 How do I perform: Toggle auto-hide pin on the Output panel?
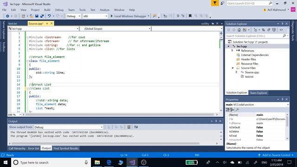pyautogui.click(x=216, y=121)
